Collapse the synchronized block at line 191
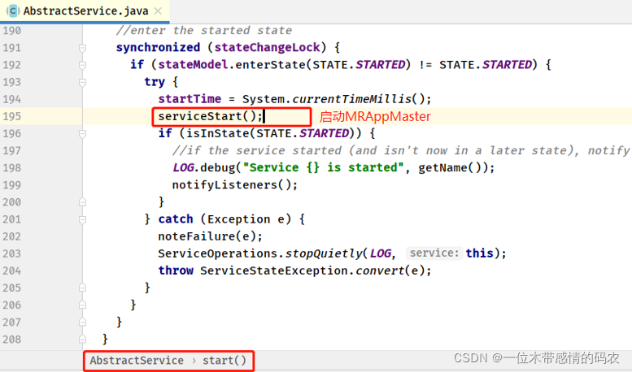Image resolution: width=632 pixels, height=372 pixels. [82, 47]
